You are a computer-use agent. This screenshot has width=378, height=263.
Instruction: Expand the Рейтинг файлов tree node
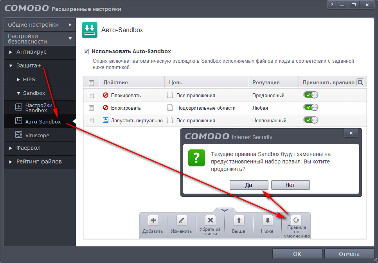click(11, 162)
